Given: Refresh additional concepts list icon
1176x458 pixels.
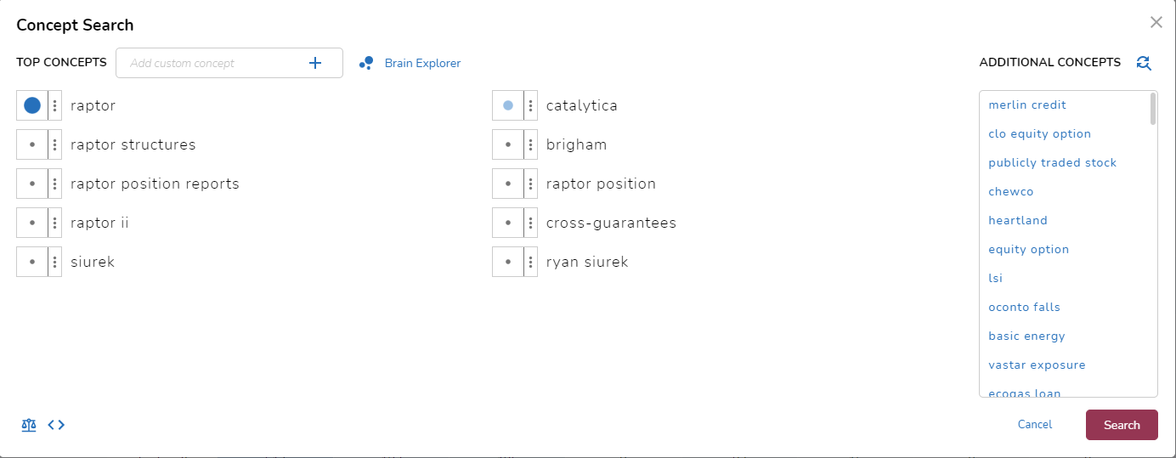Looking at the screenshot, I should pos(1144,63).
